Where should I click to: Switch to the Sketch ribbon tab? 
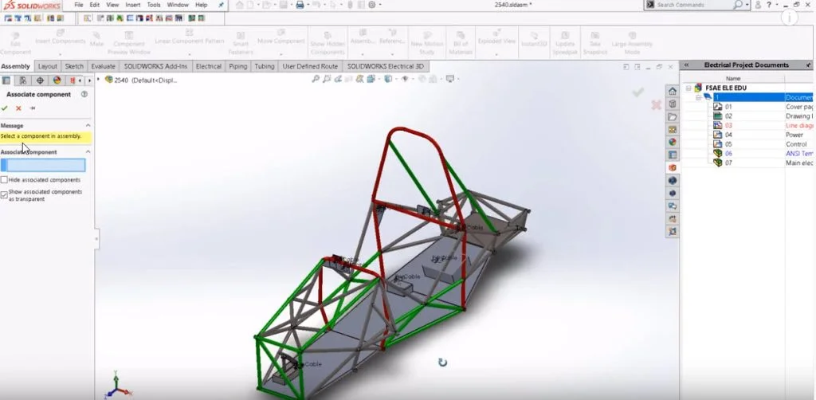74,67
